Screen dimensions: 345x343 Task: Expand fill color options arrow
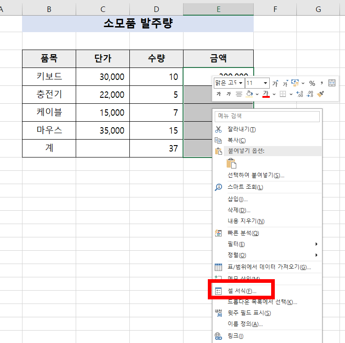[257, 94]
